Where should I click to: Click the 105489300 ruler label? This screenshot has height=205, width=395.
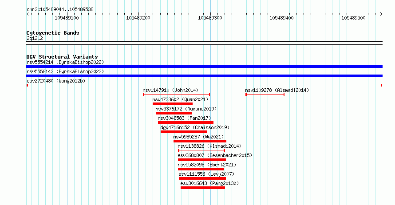click(210, 18)
